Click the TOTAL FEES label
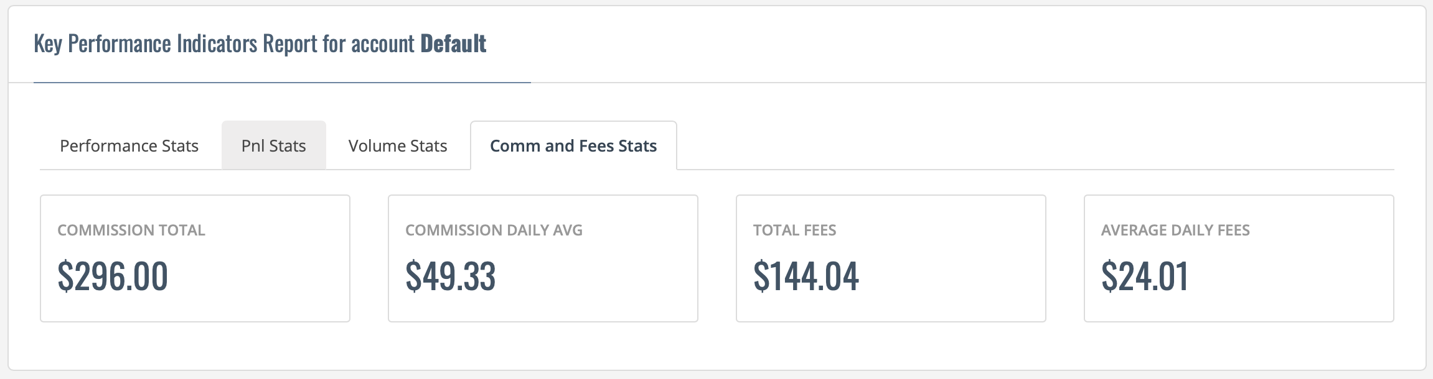The image size is (1433, 379). click(x=795, y=231)
